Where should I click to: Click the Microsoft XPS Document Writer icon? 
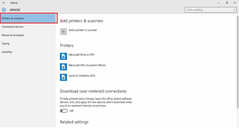[x=64, y=67]
